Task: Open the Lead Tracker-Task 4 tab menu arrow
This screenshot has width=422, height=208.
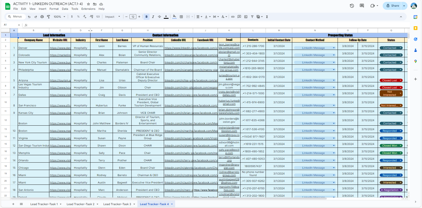Action: point(172,204)
